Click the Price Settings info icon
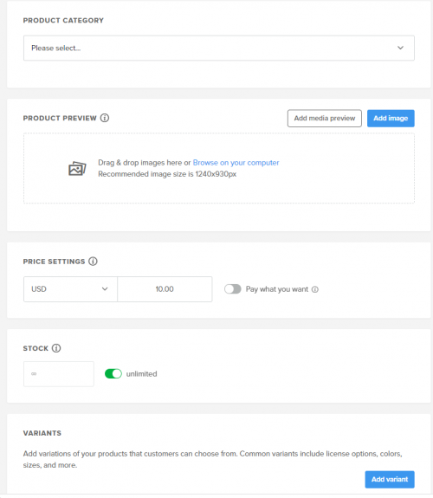This screenshot has width=433, height=498. [x=93, y=262]
